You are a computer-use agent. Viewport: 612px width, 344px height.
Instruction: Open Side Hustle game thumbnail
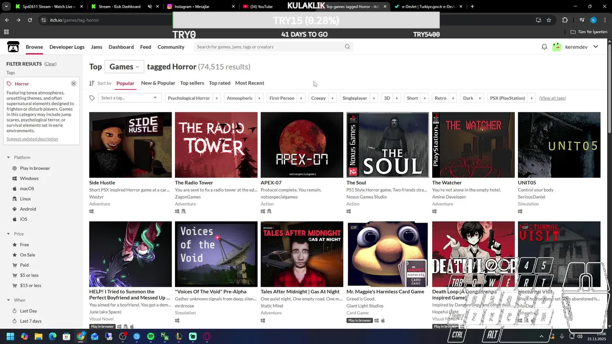click(x=131, y=145)
